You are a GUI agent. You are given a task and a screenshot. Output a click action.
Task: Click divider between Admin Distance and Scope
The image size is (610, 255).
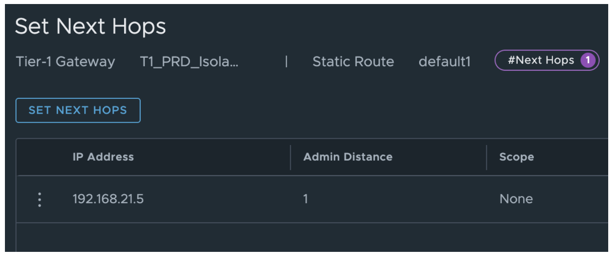pos(486,157)
